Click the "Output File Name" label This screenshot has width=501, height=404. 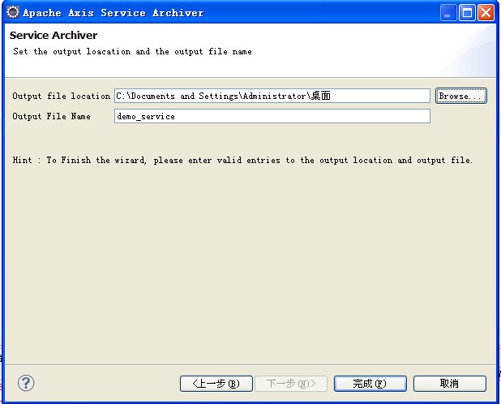pos(51,116)
